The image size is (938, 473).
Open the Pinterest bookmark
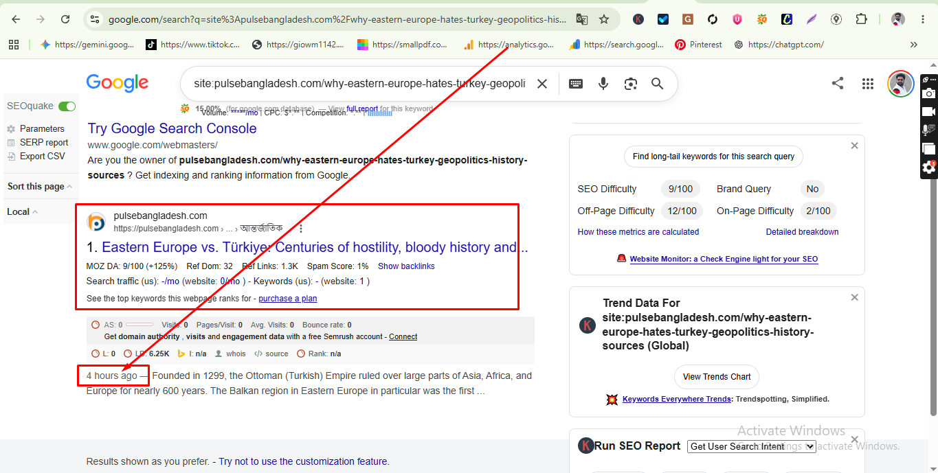(x=699, y=45)
